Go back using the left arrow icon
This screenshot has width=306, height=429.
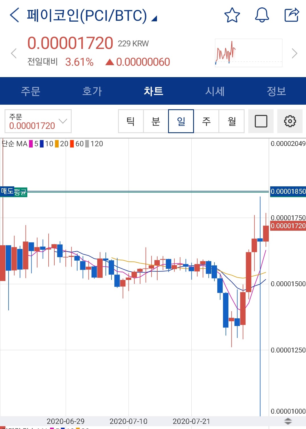[14, 15]
